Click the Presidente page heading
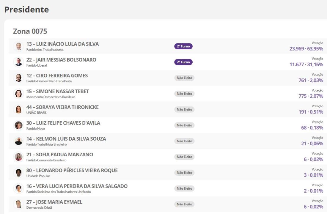The height and width of the screenshot is (214, 327). click(27, 10)
